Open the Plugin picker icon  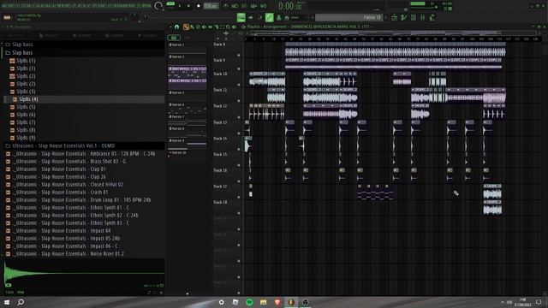coord(432,17)
